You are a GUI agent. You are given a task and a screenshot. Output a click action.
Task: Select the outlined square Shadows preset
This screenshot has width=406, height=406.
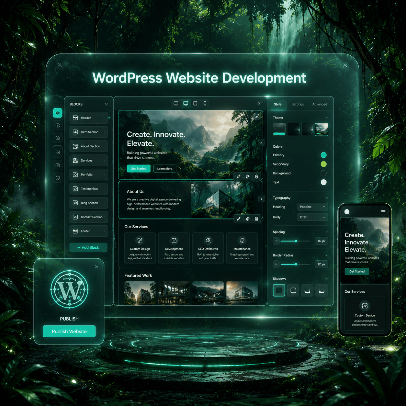click(293, 290)
